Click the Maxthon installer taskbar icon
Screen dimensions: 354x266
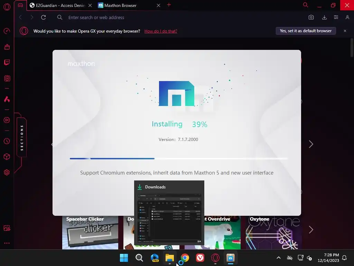(x=231, y=258)
